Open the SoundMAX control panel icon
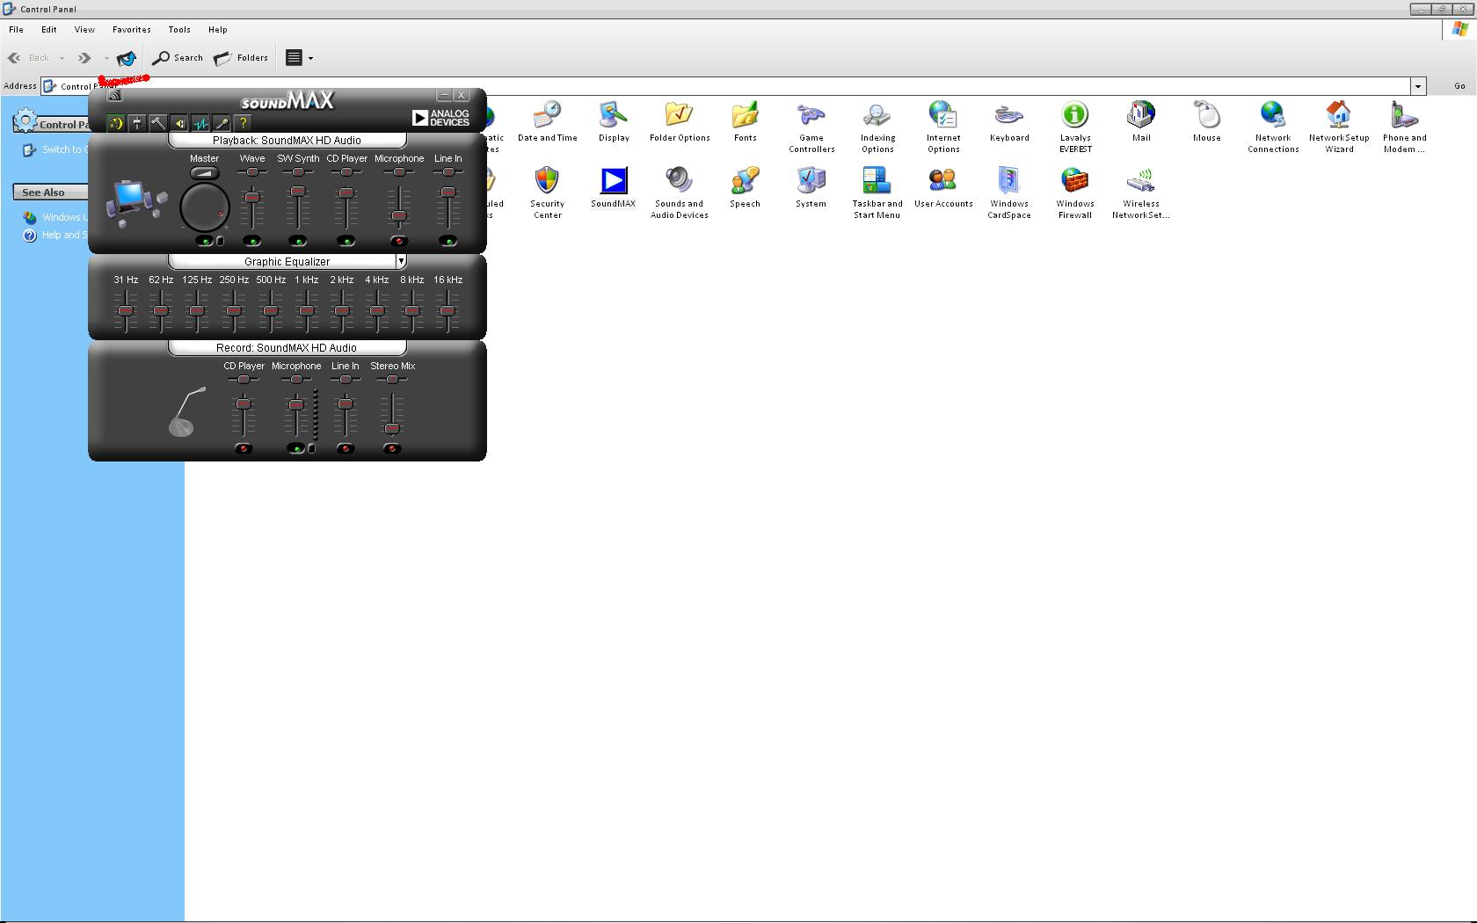This screenshot has height=923, width=1477. 614,187
